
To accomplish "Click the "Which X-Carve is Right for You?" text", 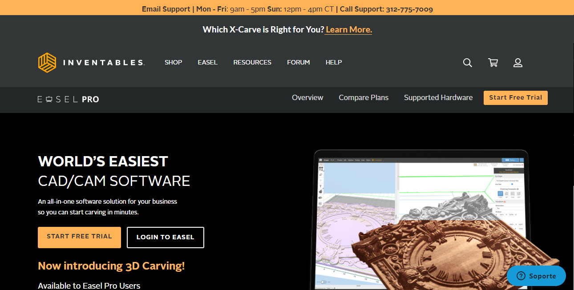I will pyautogui.click(x=263, y=30).
